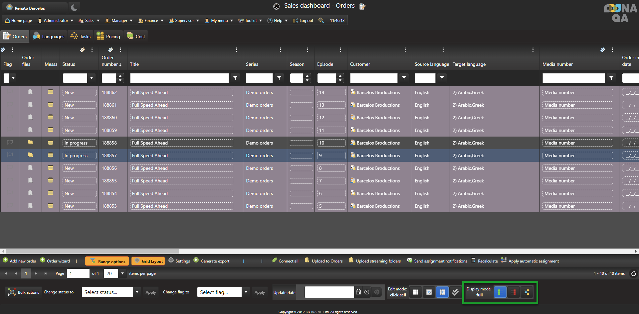Toggle flag on order 188857
This screenshot has width=639, height=314.
pos(10,155)
